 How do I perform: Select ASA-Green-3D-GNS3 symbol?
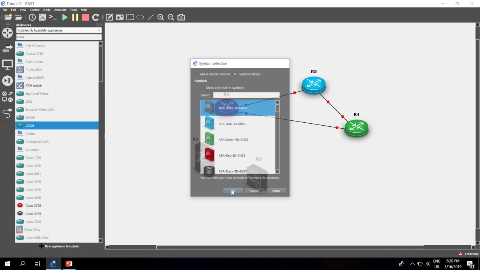[x=238, y=139]
